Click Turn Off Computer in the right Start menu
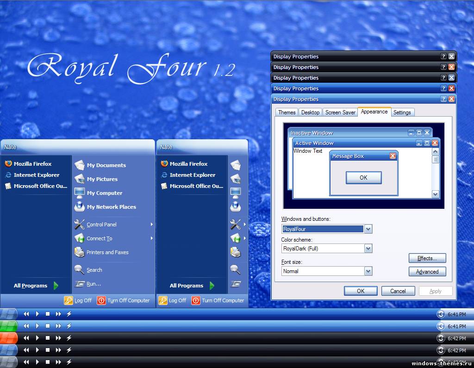Screen dimensions: 474x368 pyautogui.click(x=218, y=300)
